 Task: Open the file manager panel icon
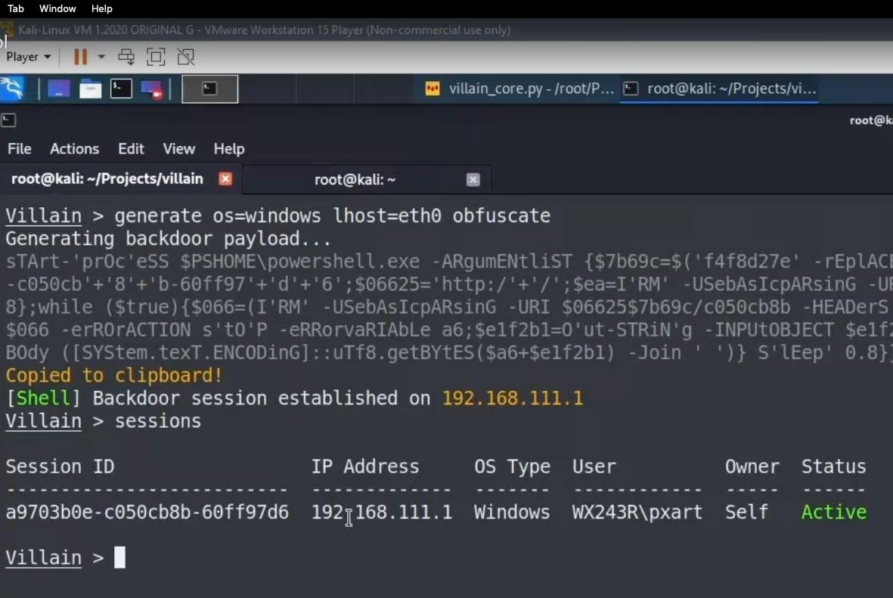[x=90, y=89]
